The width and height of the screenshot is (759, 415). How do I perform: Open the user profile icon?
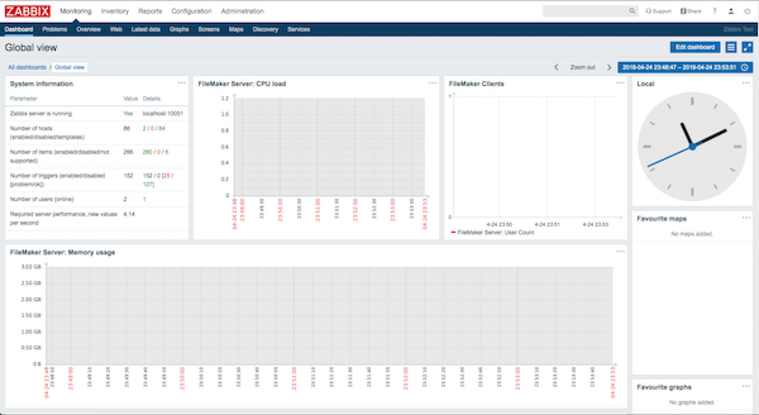click(731, 11)
